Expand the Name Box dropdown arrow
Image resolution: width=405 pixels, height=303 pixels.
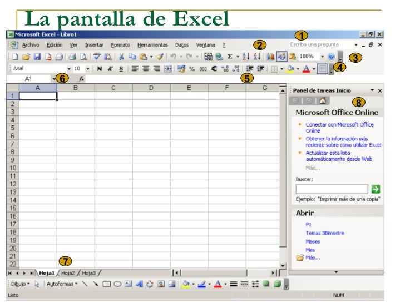pos(54,79)
